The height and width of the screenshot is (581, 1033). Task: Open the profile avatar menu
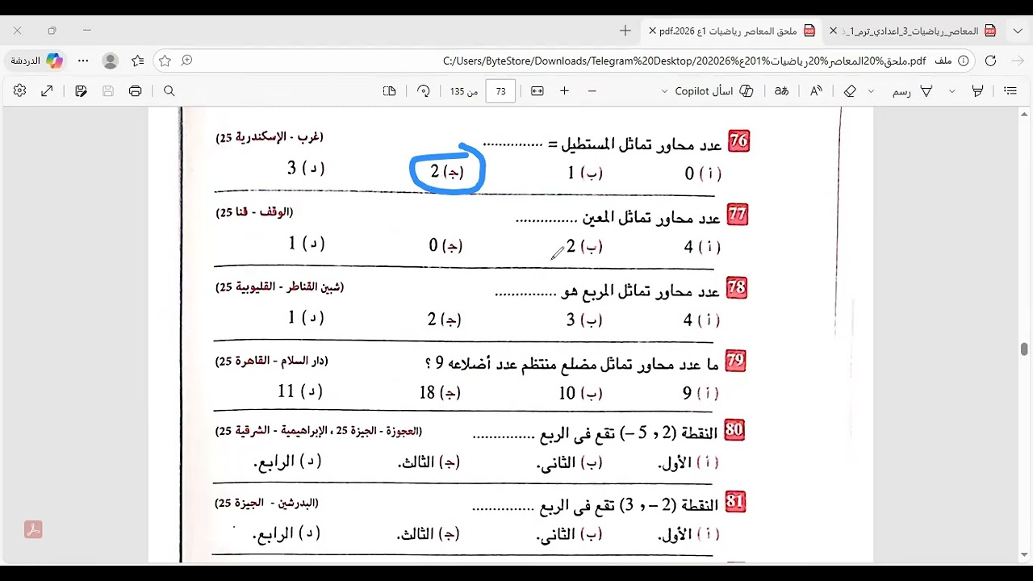(111, 61)
